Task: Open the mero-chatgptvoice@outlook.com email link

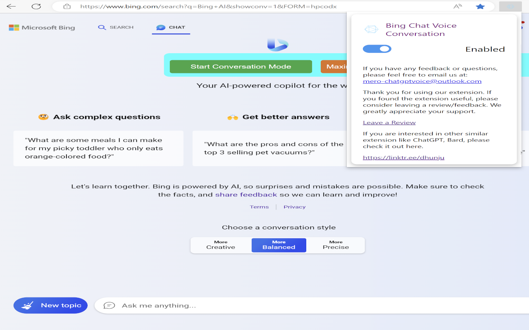Action: point(422,81)
